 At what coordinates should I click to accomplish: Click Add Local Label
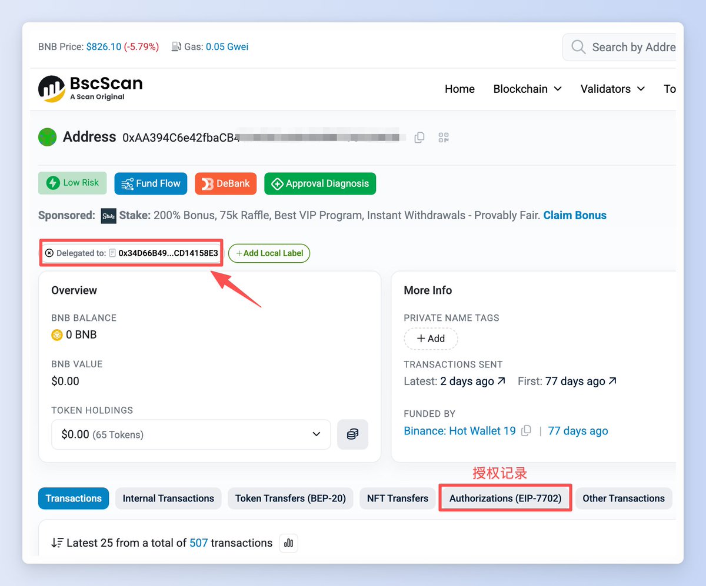click(269, 253)
